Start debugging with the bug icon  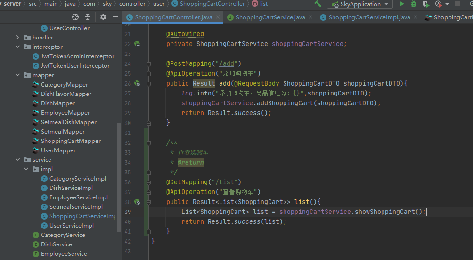pyautogui.click(x=414, y=4)
